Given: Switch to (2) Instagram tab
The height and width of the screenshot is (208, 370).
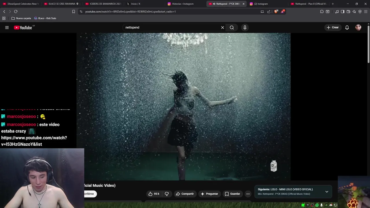Looking at the screenshot, I should coord(268,4).
